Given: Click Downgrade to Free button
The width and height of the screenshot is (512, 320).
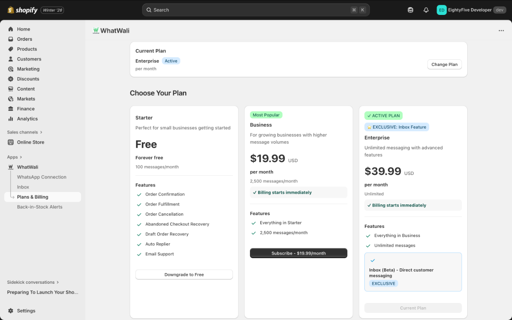Looking at the screenshot, I should coord(184,274).
